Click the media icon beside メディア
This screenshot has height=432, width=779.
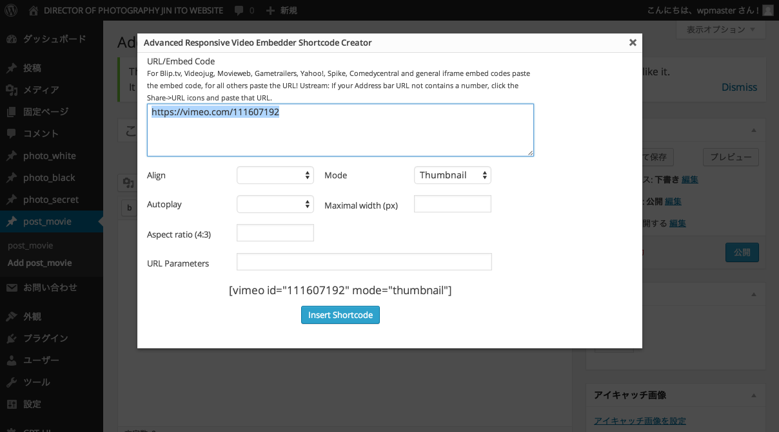(12, 89)
